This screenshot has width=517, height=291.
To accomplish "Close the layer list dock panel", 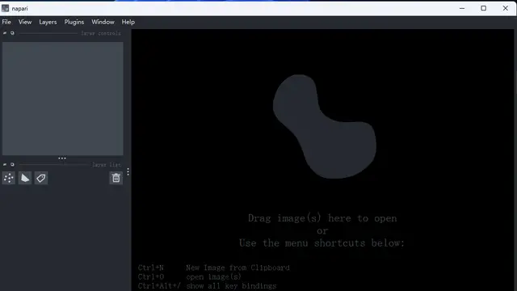I will coord(5,164).
